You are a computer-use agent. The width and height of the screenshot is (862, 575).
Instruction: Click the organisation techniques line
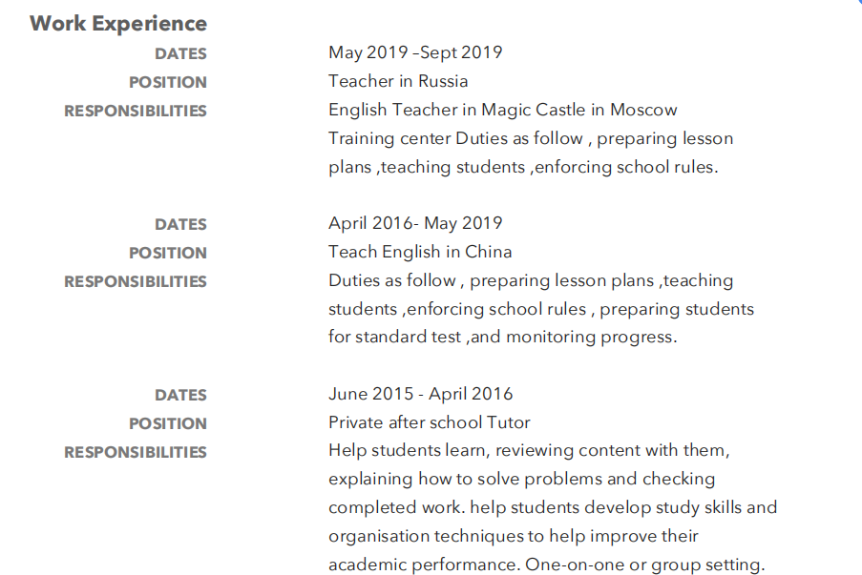click(513, 536)
